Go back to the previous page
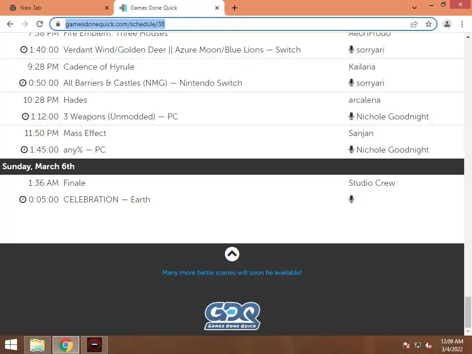Viewport: 472px width, 354px height. point(10,24)
